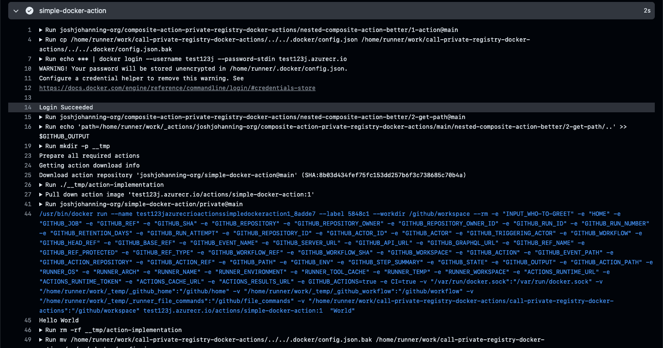Image resolution: width=663 pixels, height=348 pixels.
Task: Expand the mkdir -p __tmp step
Action: pyautogui.click(x=41, y=146)
